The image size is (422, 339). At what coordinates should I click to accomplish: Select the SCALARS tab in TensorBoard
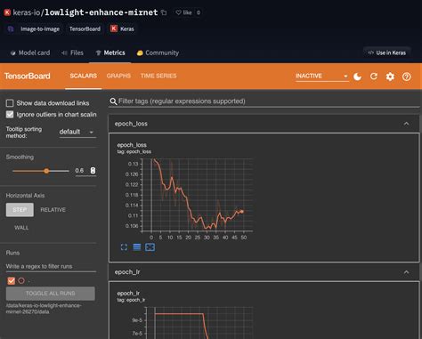(84, 76)
